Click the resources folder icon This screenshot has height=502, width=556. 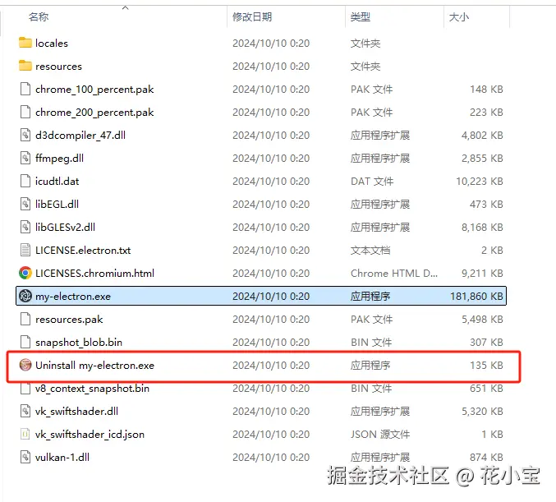coord(25,66)
